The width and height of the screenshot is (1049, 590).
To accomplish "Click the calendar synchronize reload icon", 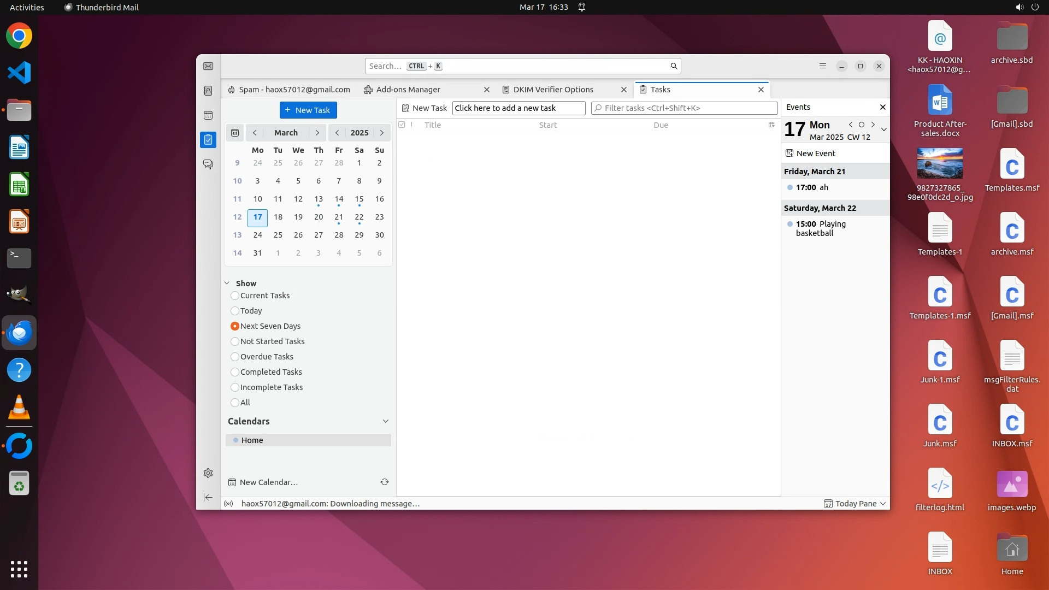I will (385, 482).
